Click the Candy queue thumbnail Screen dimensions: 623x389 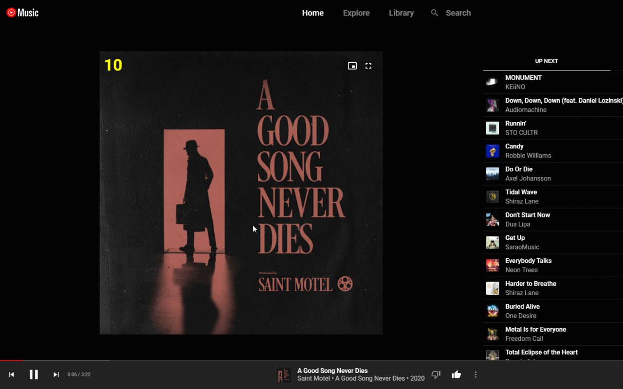tap(493, 151)
